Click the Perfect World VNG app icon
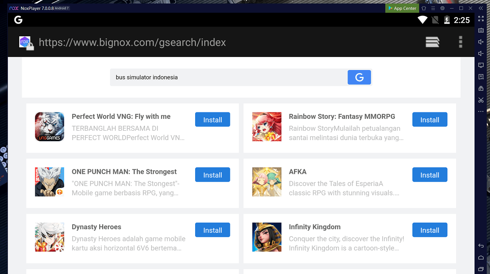The image size is (490, 274). click(x=49, y=127)
